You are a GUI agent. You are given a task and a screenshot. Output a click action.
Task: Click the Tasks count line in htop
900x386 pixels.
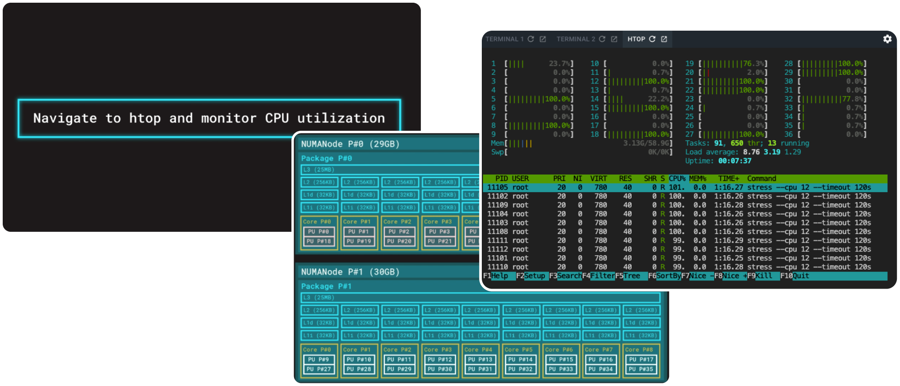click(747, 143)
